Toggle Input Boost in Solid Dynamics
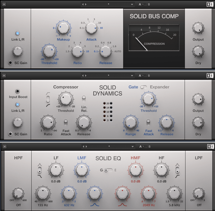 click(17, 91)
